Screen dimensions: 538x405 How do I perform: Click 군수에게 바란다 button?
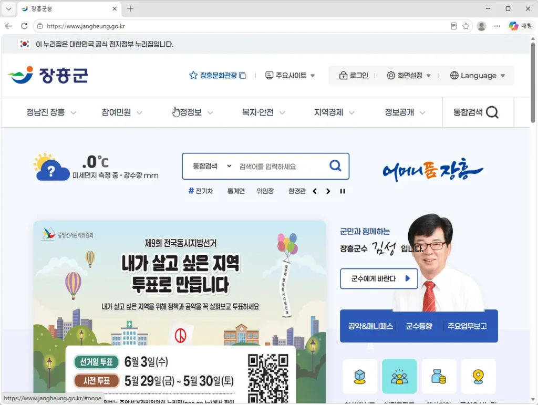pyautogui.click(x=379, y=278)
